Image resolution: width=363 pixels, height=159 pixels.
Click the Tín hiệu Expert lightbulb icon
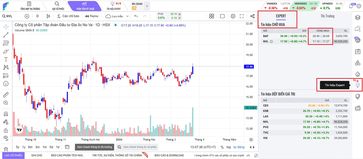357,85
